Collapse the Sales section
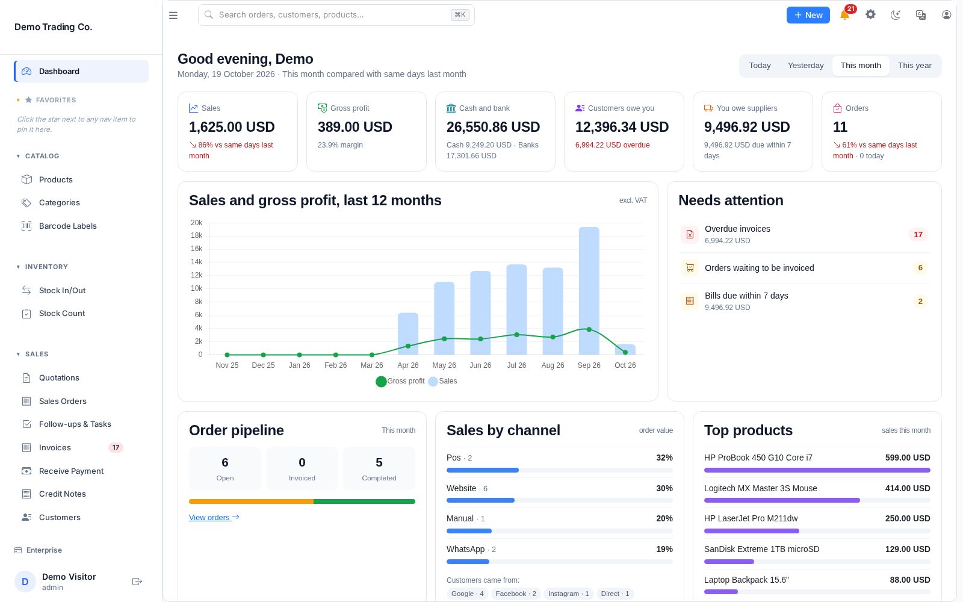963x602 pixels. [18, 354]
